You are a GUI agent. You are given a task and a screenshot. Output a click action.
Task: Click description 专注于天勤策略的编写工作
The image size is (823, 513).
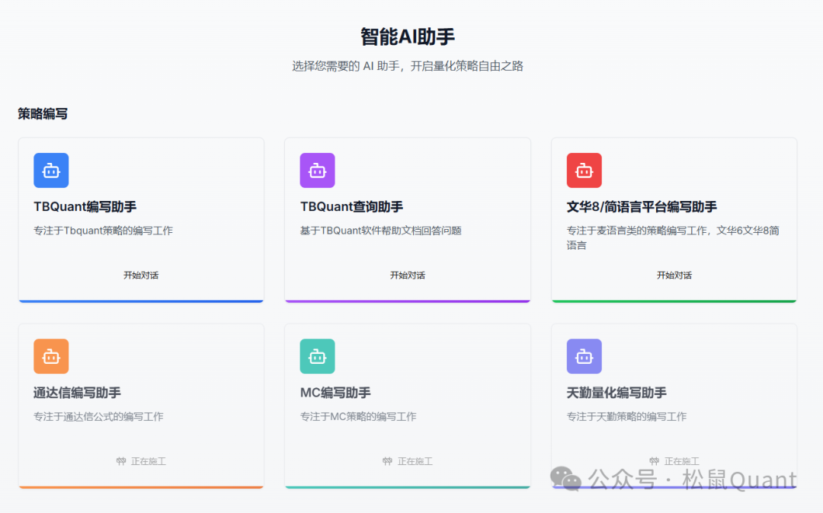point(626,416)
